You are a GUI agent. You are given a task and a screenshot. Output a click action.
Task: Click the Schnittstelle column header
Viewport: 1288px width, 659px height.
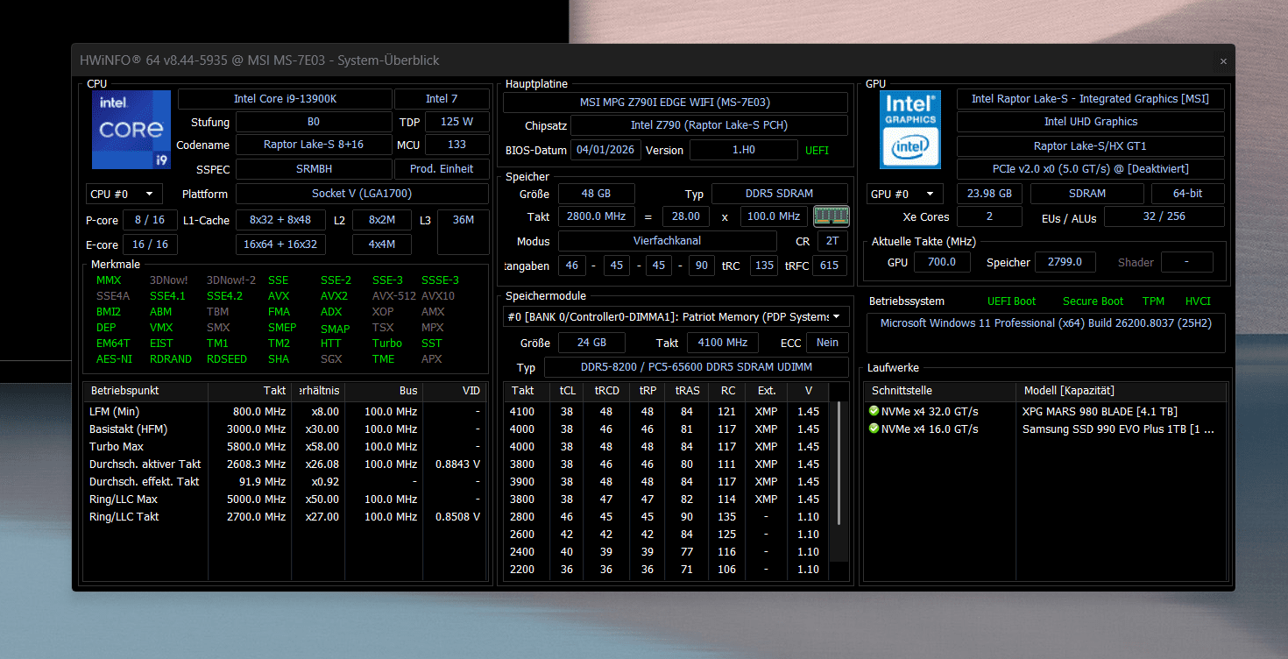940,391
